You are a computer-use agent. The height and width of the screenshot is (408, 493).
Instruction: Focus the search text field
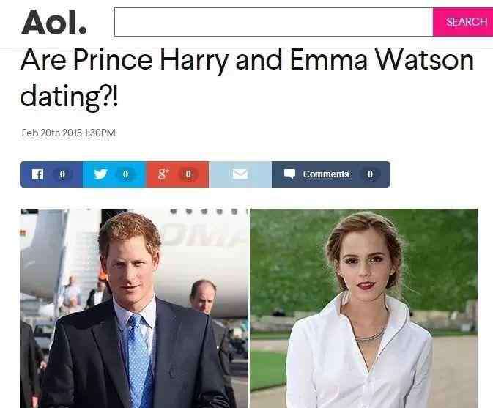click(273, 22)
